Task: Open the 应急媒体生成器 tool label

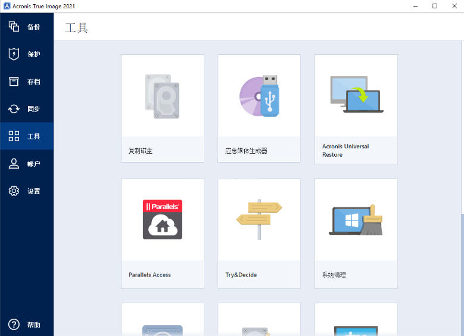Action: tap(246, 151)
